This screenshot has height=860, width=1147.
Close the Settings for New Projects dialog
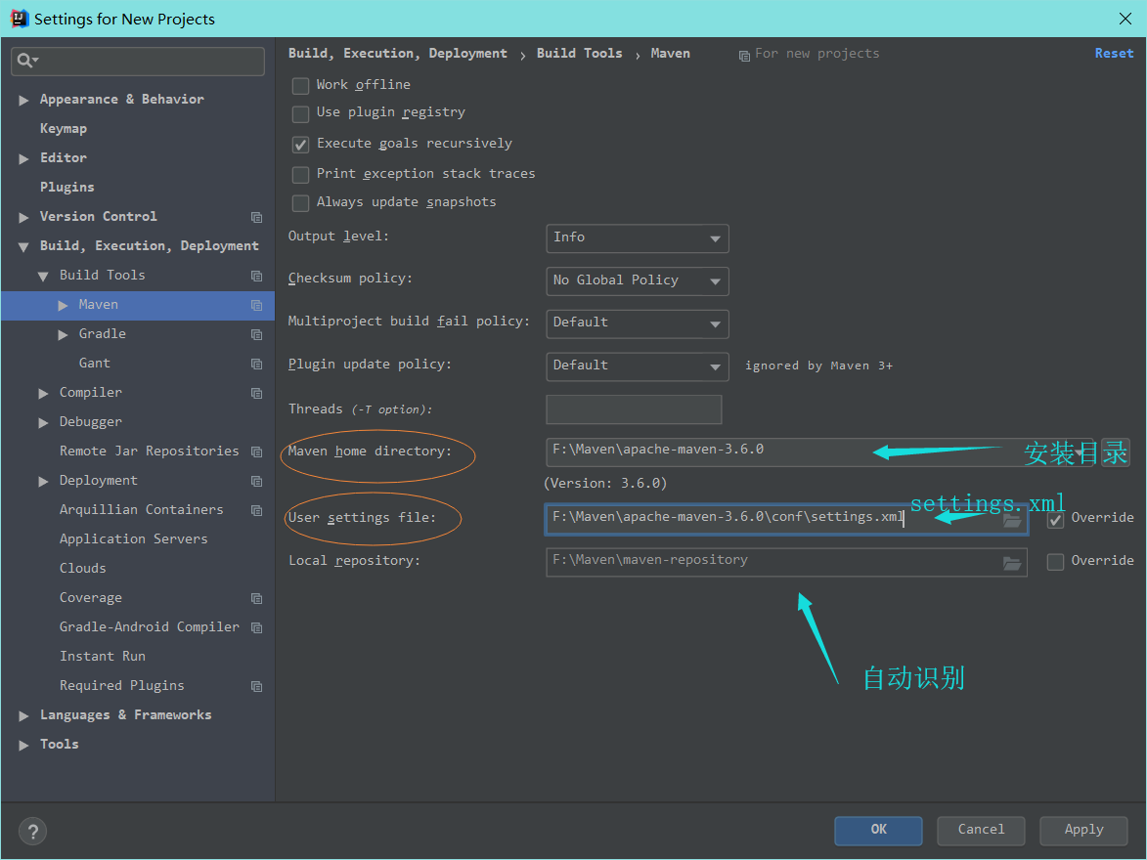click(1125, 19)
